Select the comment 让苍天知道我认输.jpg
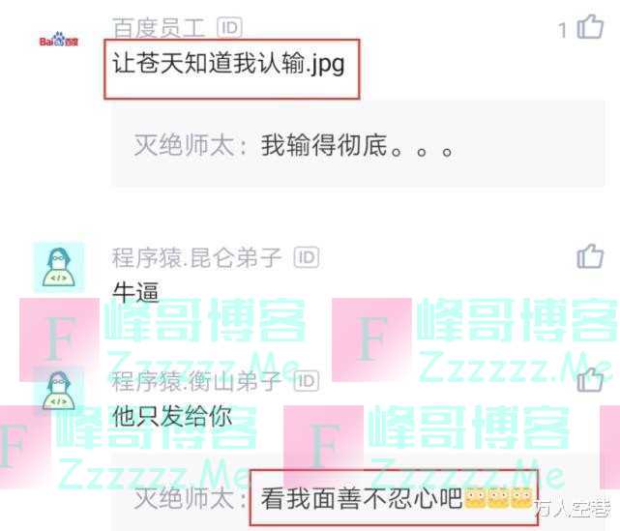Viewport: 620px width, 531px height. (228, 64)
